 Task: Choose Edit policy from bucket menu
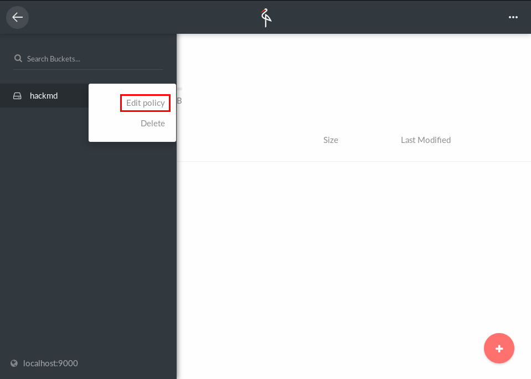coord(145,103)
